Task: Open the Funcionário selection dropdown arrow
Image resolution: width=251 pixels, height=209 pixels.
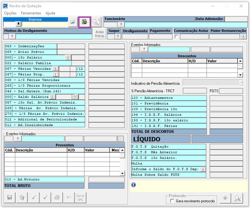Action: pyautogui.click(x=121, y=24)
